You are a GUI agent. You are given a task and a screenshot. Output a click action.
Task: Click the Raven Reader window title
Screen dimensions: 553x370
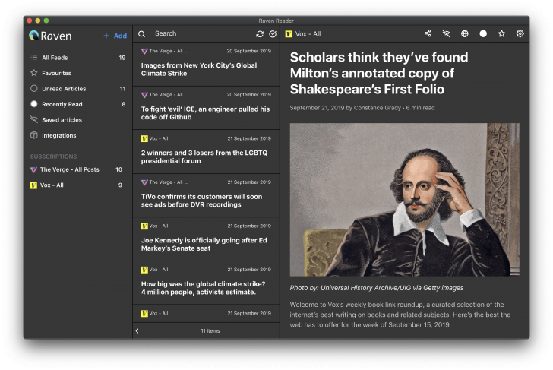click(276, 21)
